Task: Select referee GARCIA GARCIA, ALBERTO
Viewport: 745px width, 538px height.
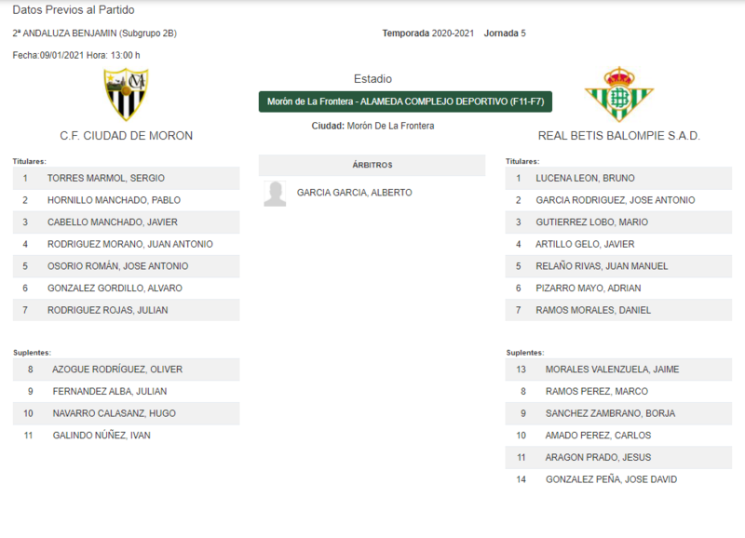Action: pyautogui.click(x=355, y=193)
